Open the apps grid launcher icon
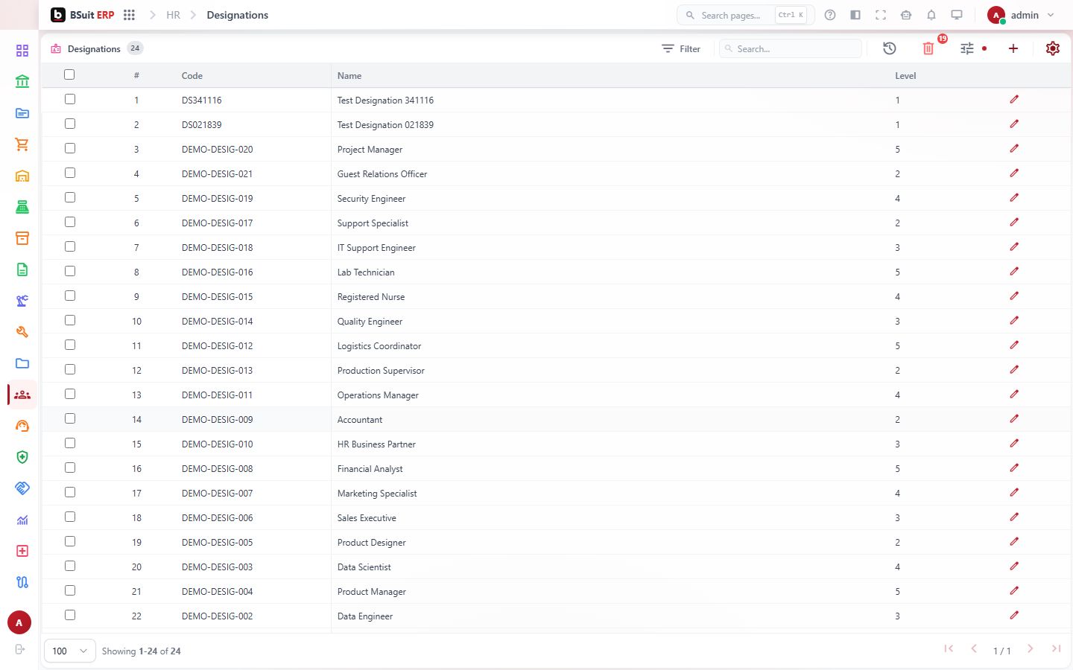Image resolution: width=1073 pixels, height=670 pixels. pyautogui.click(x=129, y=15)
